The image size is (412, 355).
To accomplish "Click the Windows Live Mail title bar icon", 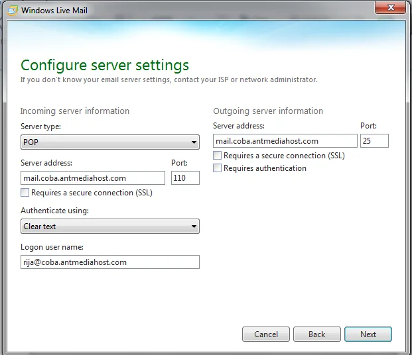I will 12,11.
